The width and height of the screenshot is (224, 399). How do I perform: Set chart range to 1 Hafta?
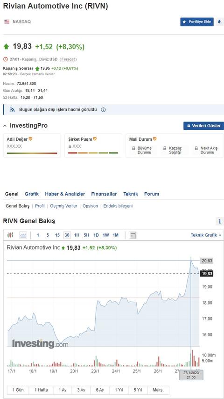41,390
